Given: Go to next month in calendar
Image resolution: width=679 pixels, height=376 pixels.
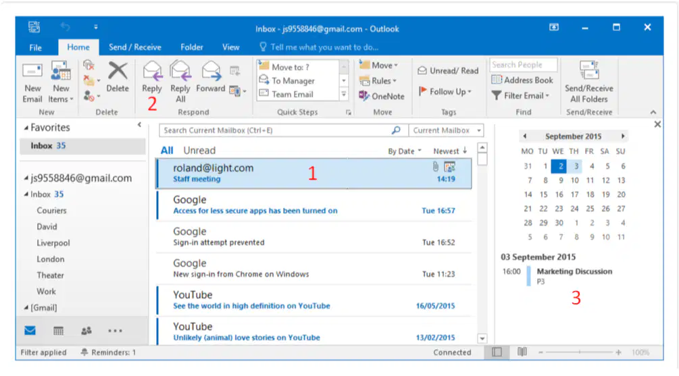Looking at the screenshot, I should [623, 136].
